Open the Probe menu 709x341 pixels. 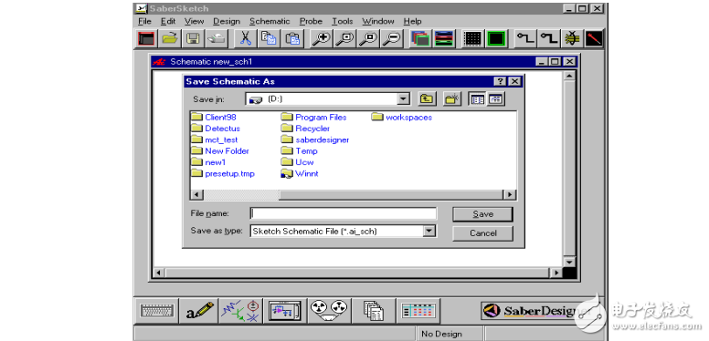[x=311, y=21]
